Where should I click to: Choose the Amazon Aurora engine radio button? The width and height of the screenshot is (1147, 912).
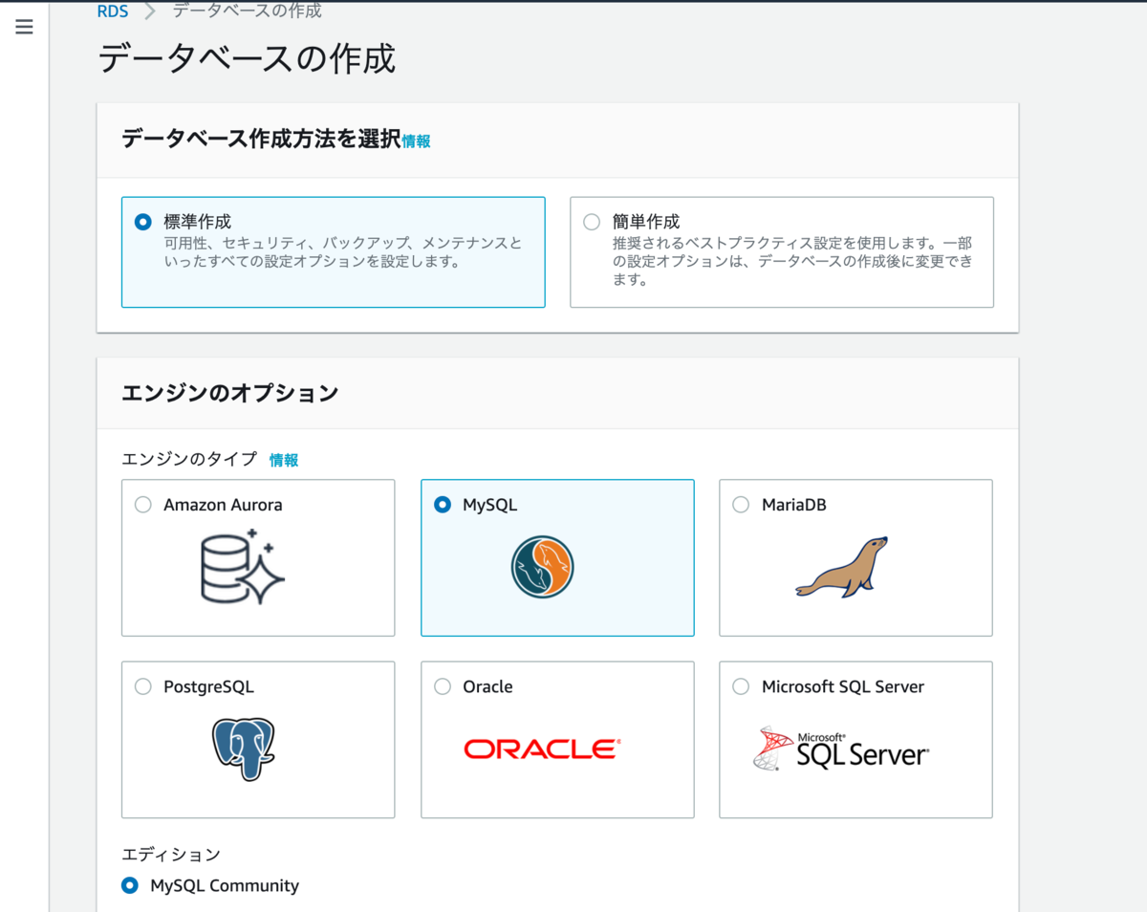pos(143,505)
